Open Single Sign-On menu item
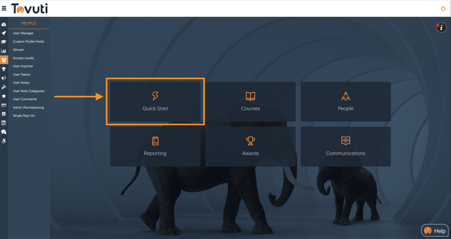 pyautogui.click(x=24, y=116)
